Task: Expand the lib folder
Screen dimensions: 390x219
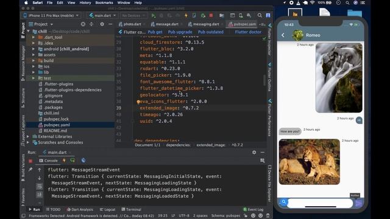Action: 34,72
